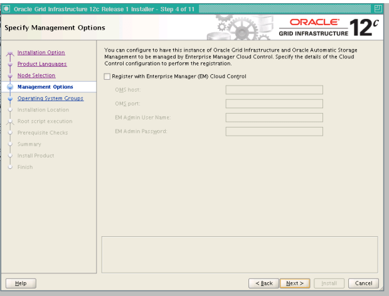The height and width of the screenshot is (296, 389).
Task: Click the Operating System Groups step bullet
Action: pos(10,99)
